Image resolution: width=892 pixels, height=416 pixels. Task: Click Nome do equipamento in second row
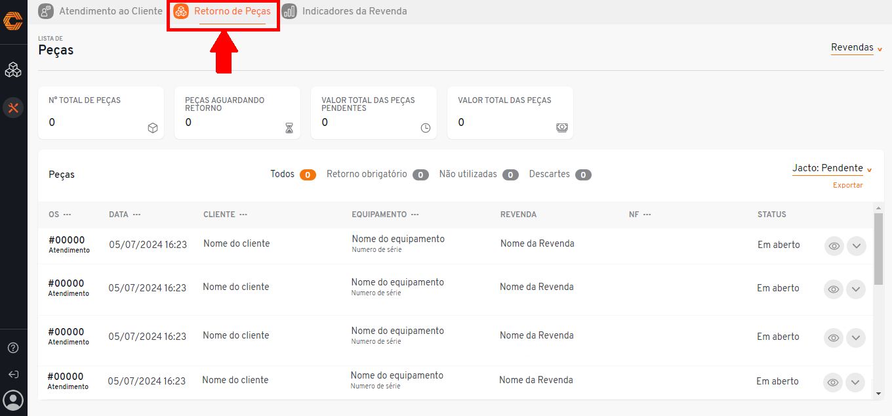tap(397, 282)
